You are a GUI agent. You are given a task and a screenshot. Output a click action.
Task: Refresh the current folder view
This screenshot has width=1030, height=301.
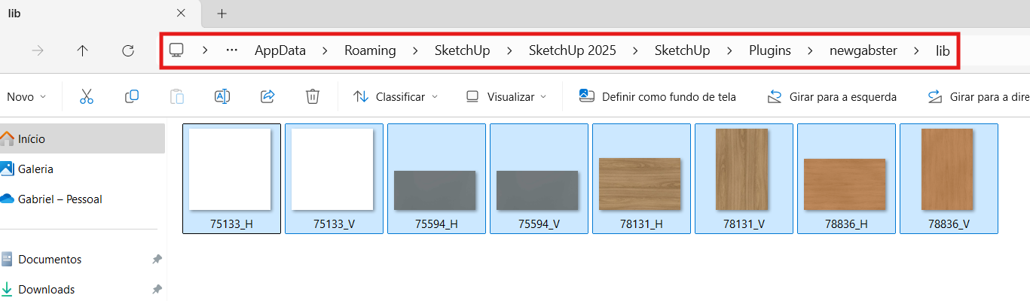click(x=128, y=50)
